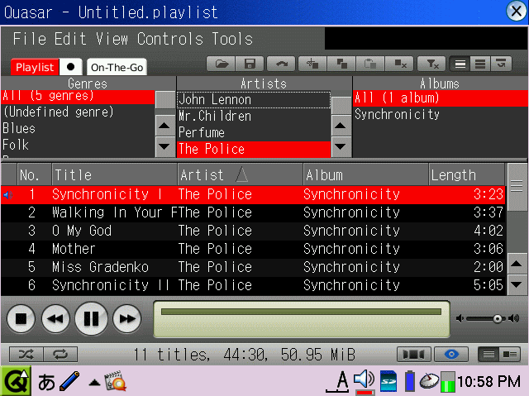Toggle repeat playback mode
The width and height of the screenshot is (529, 396).
point(60,355)
